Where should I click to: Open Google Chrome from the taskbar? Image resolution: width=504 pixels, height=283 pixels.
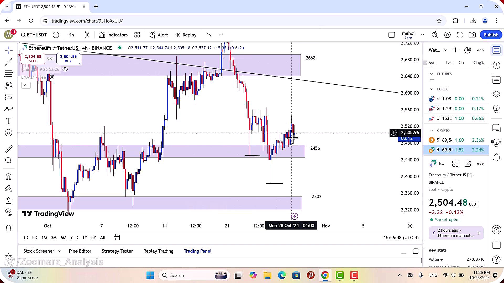[325, 275]
